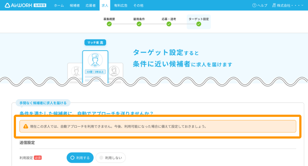Open the 有料広告 menu

coord(121,5)
